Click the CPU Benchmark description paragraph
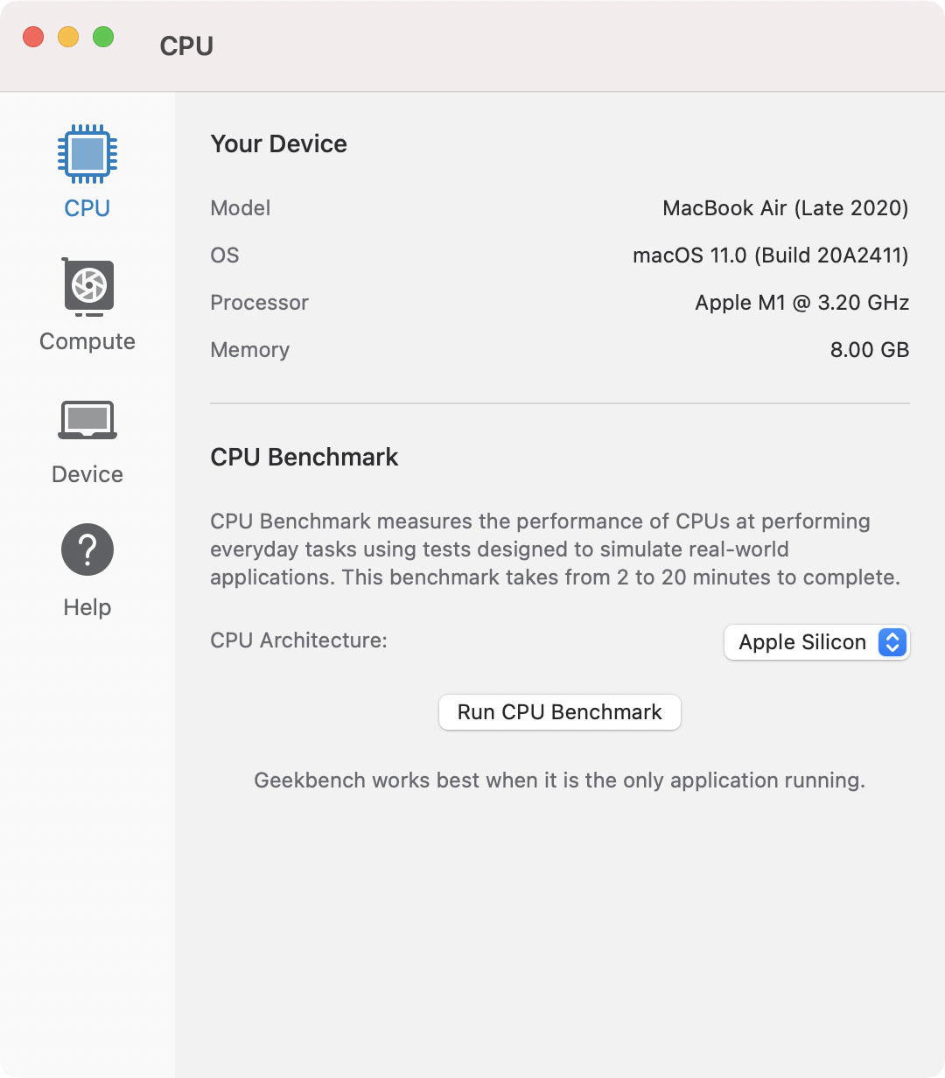Screen dimensions: 945x1078 pyautogui.click(x=556, y=549)
